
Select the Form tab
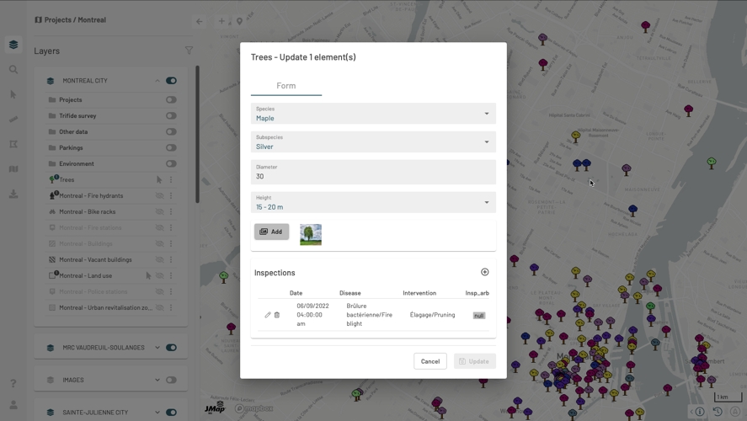[x=286, y=86]
